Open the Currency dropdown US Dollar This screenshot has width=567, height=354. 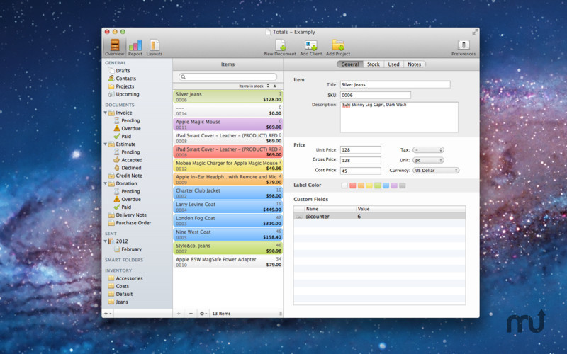point(436,170)
